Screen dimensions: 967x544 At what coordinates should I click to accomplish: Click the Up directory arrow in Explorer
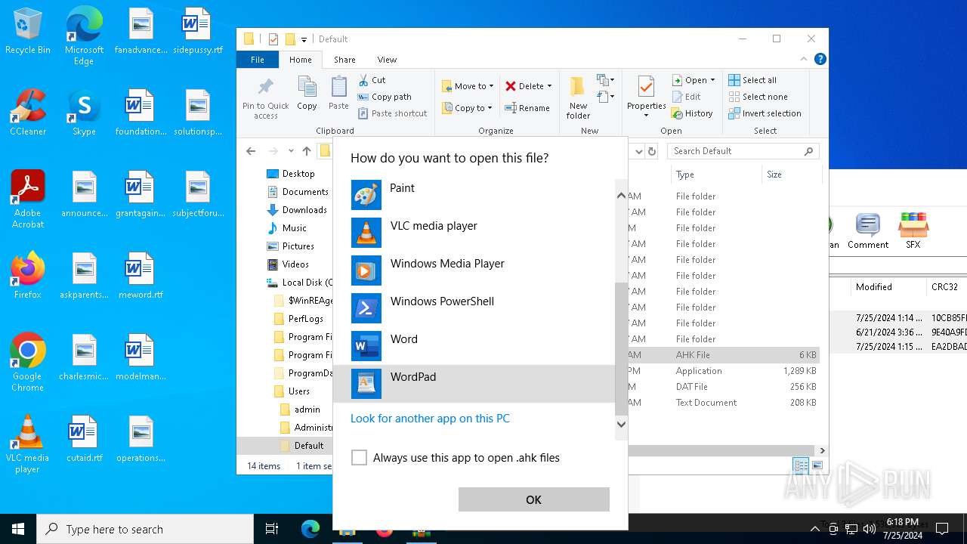[307, 151]
